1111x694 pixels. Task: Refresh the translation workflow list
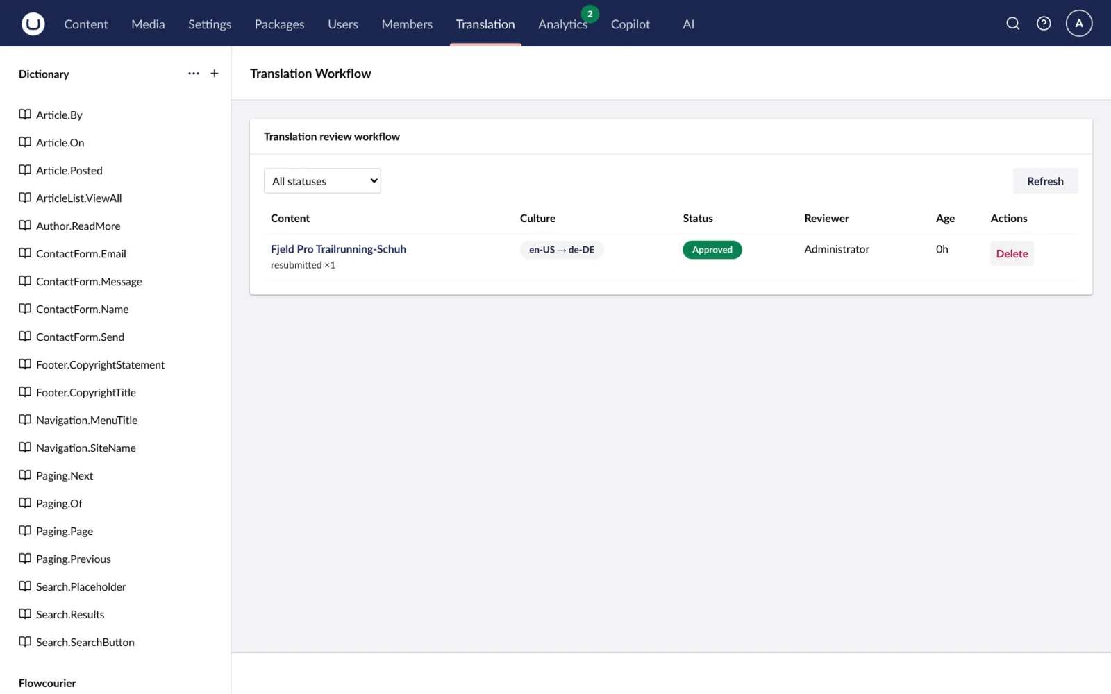coord(1045,181)
